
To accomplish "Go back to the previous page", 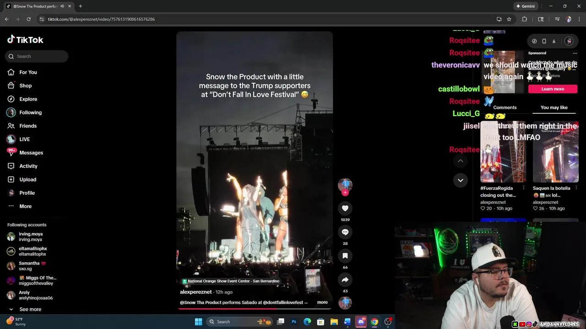I will (6, 19).
